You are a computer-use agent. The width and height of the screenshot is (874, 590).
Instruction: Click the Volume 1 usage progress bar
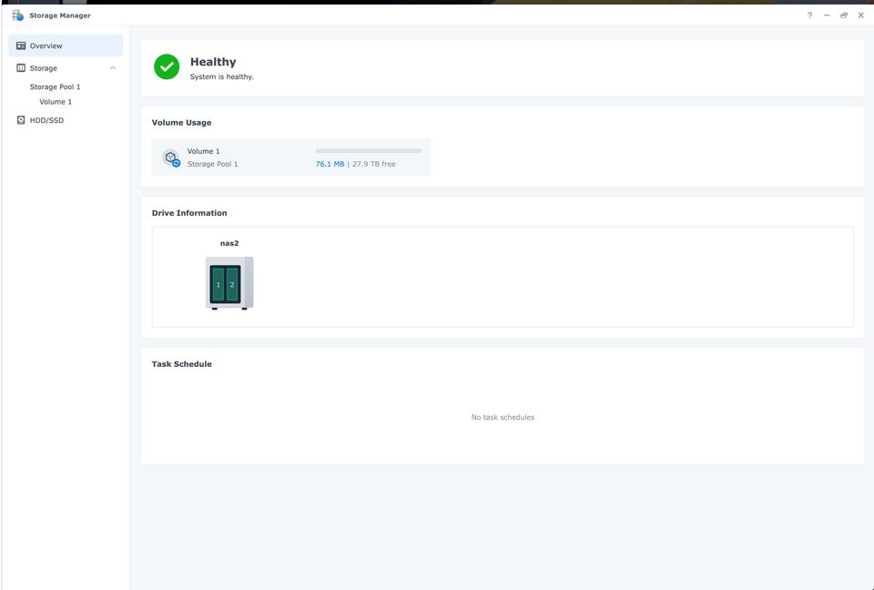pyautogui.click(x=369, y=150)
